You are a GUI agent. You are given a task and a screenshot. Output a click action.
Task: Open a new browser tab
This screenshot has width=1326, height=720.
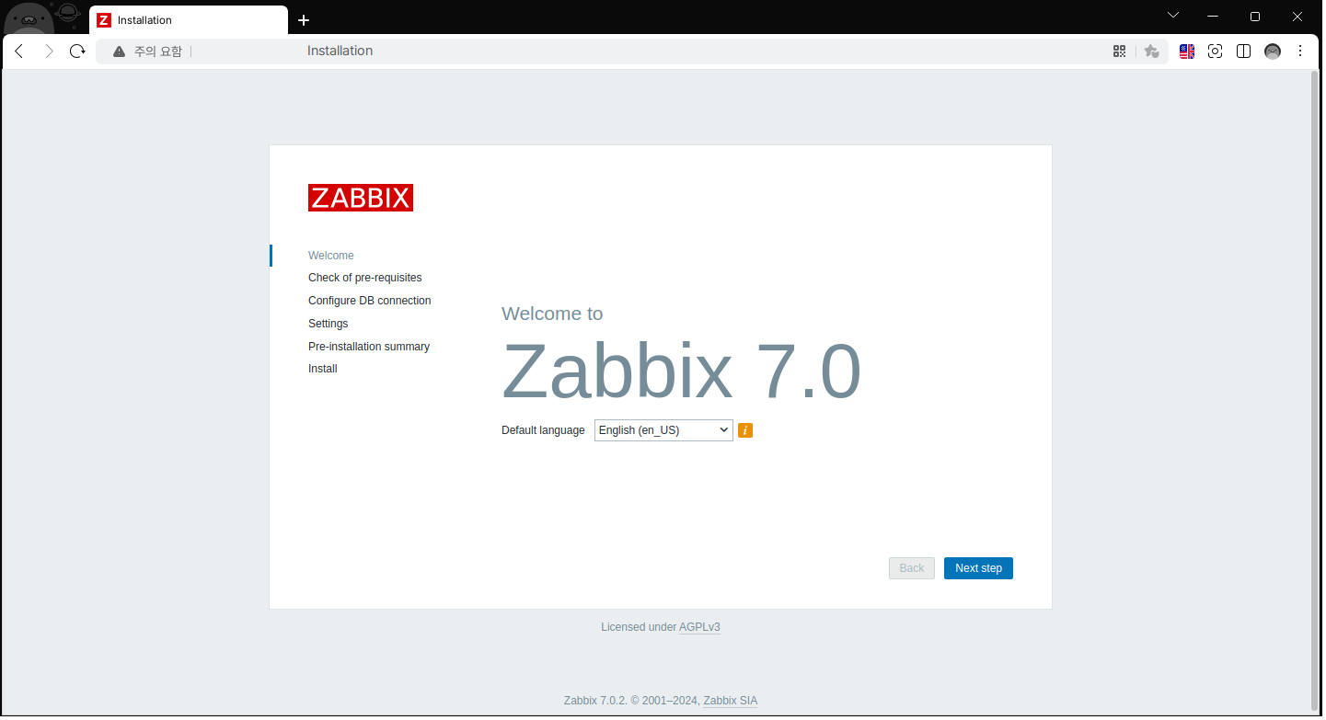pyautogui.click(x=304, y=20)
